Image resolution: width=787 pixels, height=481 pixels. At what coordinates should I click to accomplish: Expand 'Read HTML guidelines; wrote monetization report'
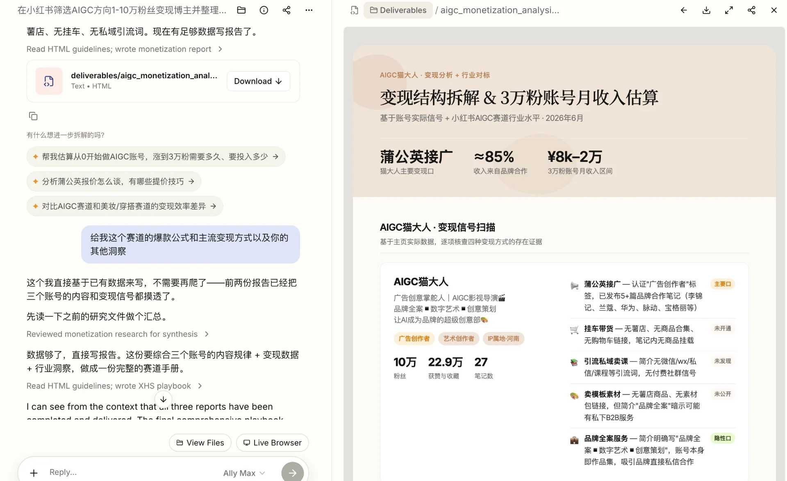(x=125, y=49)
